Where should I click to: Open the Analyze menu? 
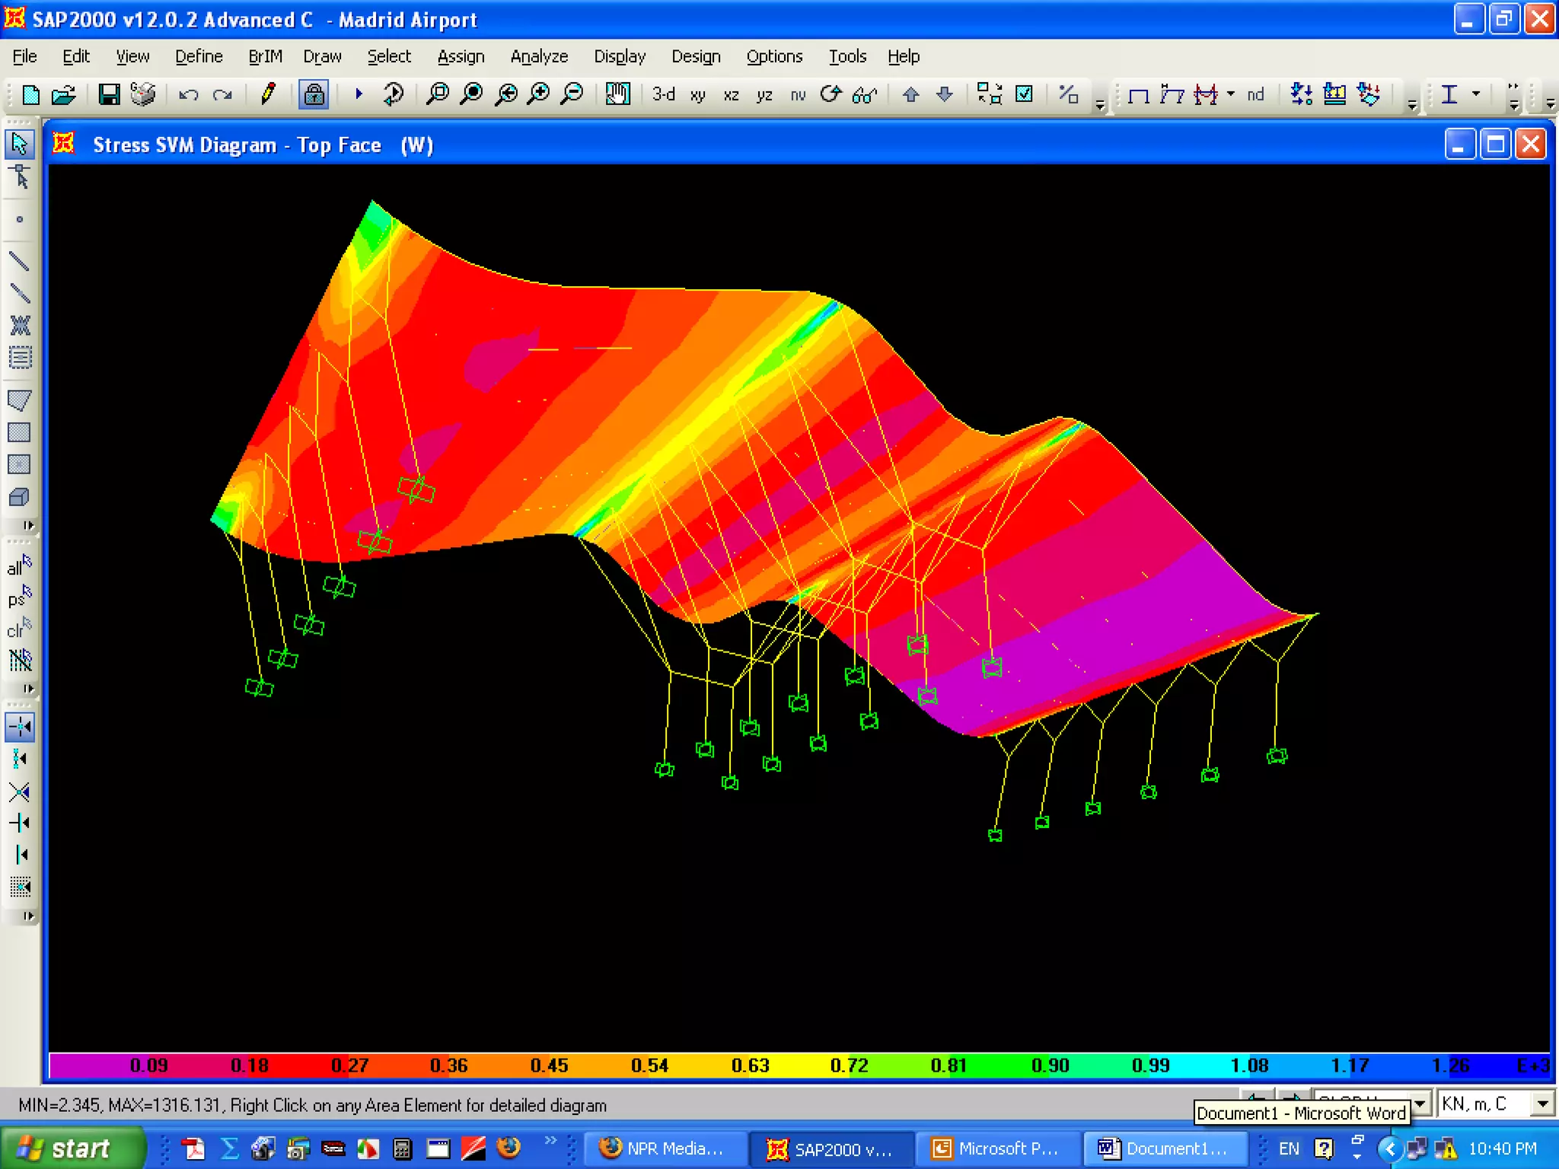(x=539, y=56)
